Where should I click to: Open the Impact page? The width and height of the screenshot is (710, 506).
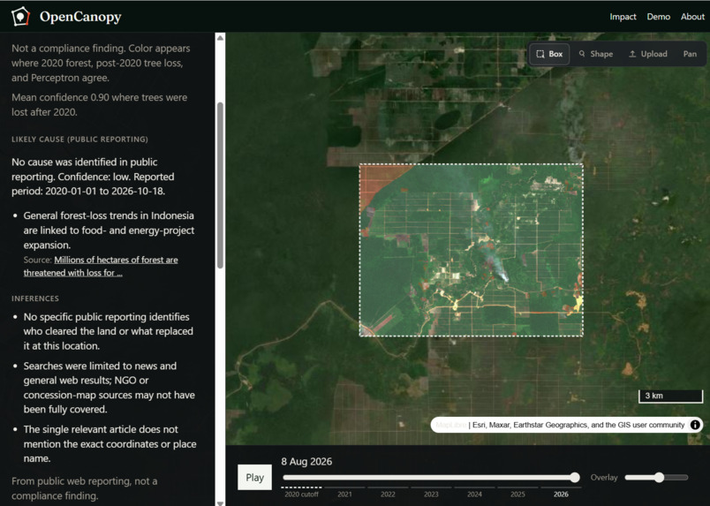tap(623, 17)
